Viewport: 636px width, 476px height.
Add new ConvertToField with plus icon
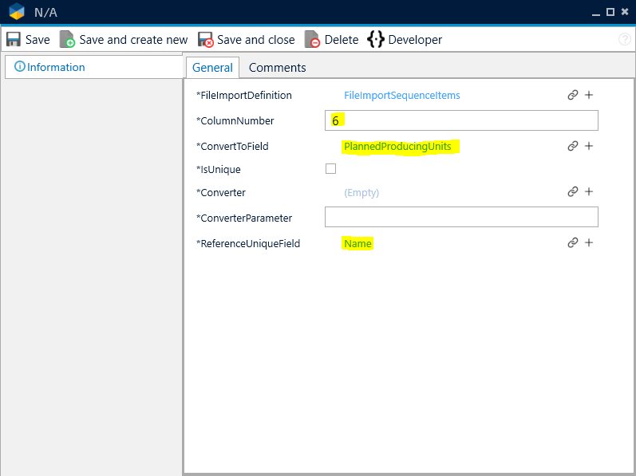(x=589, y=146)
